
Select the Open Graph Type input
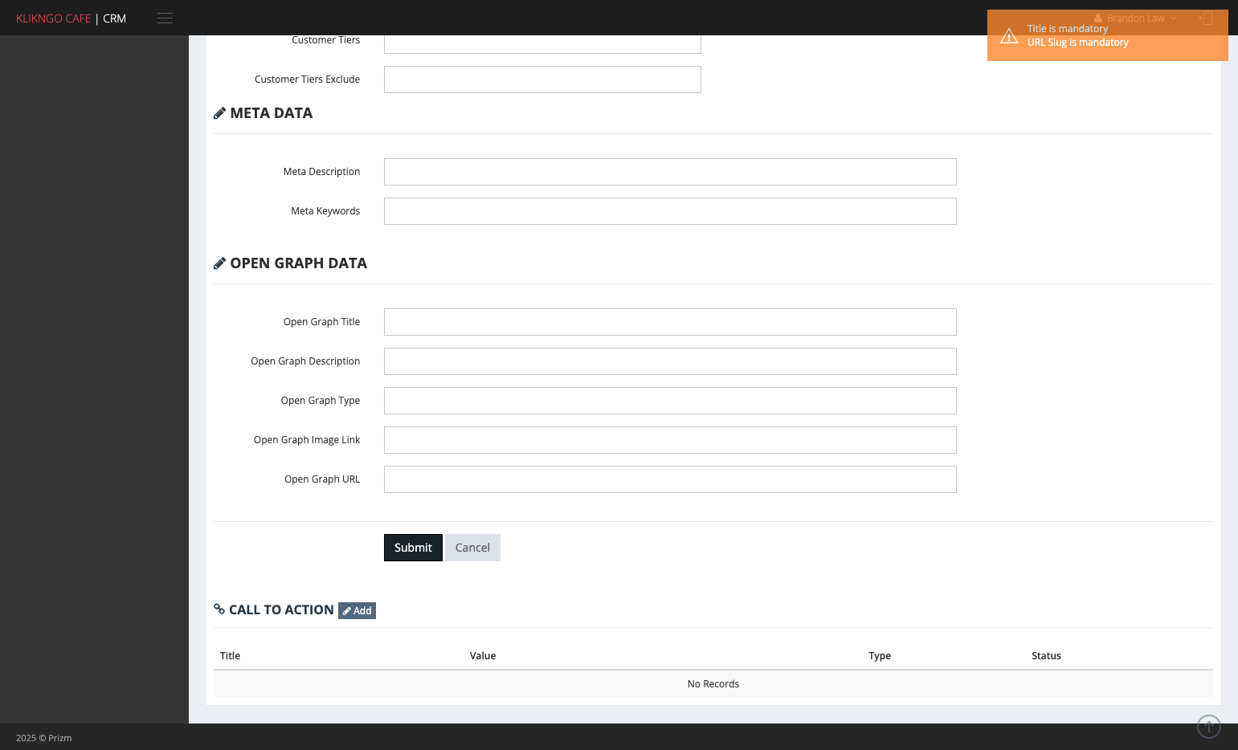coord(670,401)
